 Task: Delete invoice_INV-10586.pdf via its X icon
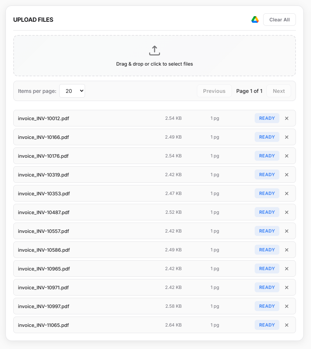coord(287,250)
